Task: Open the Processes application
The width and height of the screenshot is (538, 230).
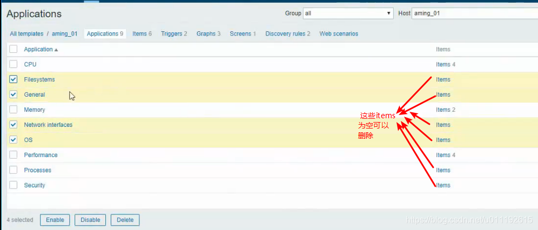Action: coord(37,170)
